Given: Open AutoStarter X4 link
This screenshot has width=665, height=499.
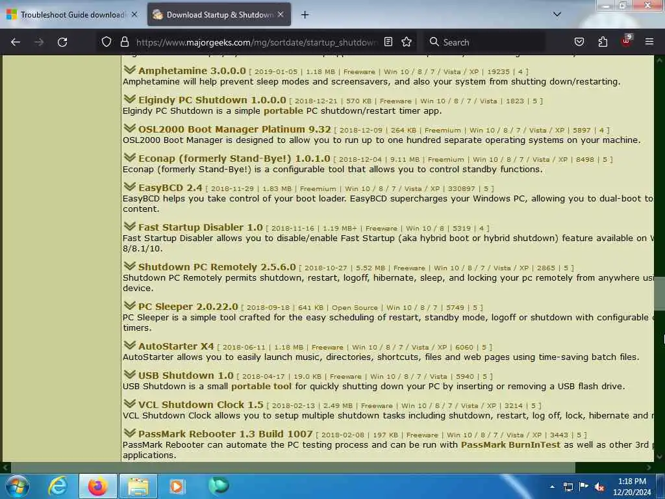Looking at the screenshot, I should click(176, 346).
